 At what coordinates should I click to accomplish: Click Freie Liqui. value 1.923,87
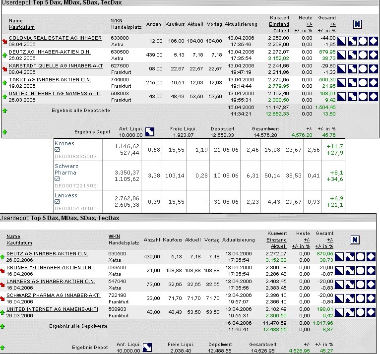point(184,135)
